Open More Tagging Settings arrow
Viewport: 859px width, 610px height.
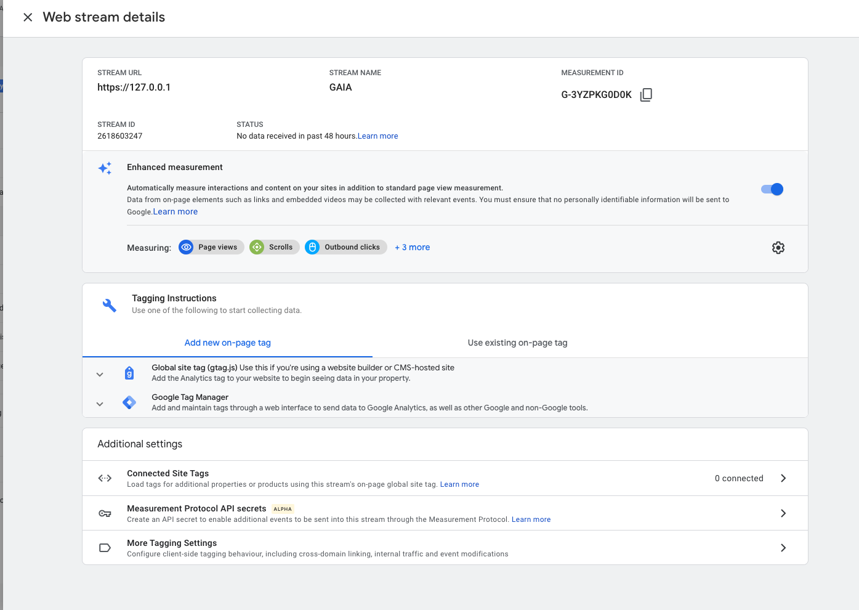783,548
